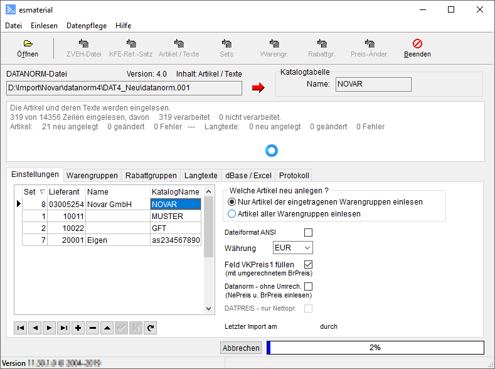Enable Dateiformat ANSI checkbox

pyautogui.click(x=308, y=232)
